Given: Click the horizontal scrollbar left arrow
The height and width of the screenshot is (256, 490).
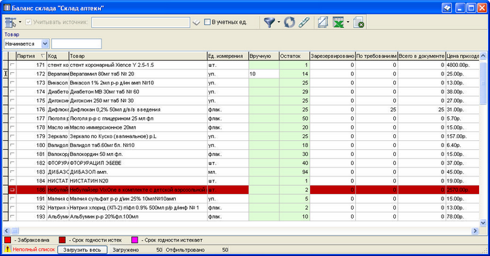Looking at the screenshot, I should click(x=7, y=231).
